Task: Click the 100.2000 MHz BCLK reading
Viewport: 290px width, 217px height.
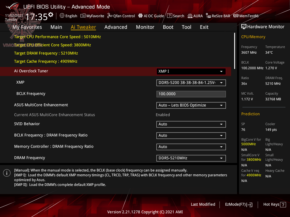Action: coord(252,68)
